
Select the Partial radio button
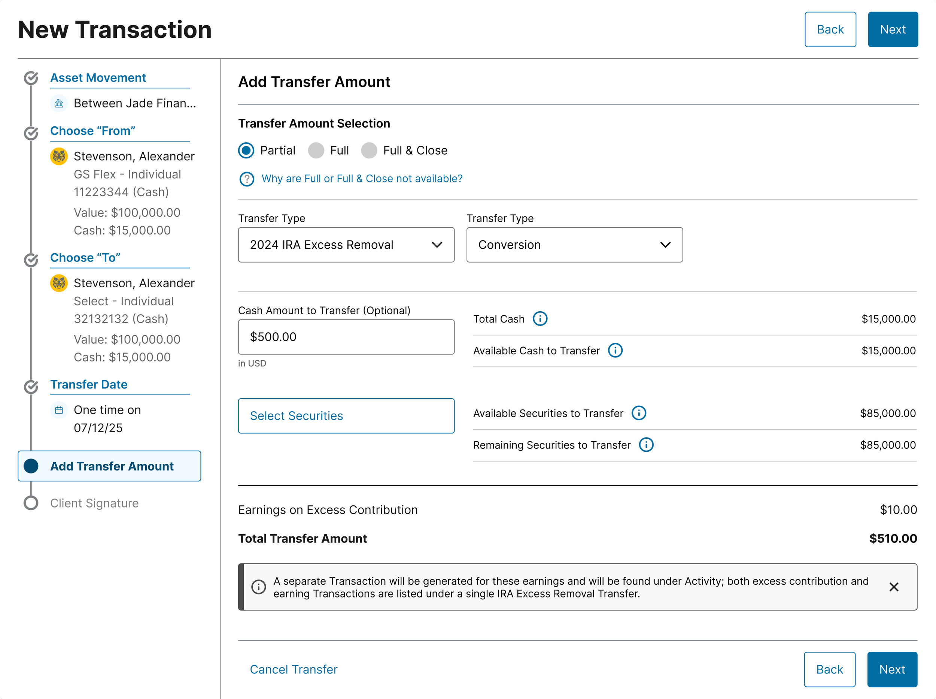[x=246, y=150]
